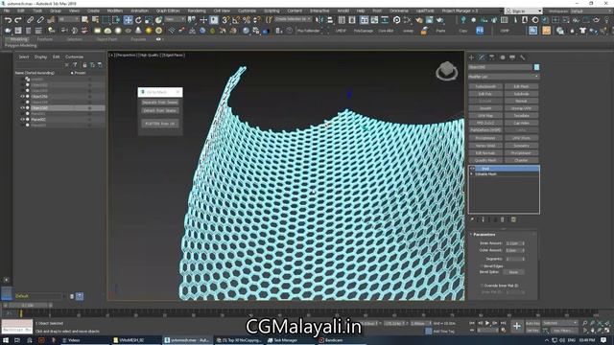Open the Create panel plus tab
614x345 pixels.
point(471,57)
